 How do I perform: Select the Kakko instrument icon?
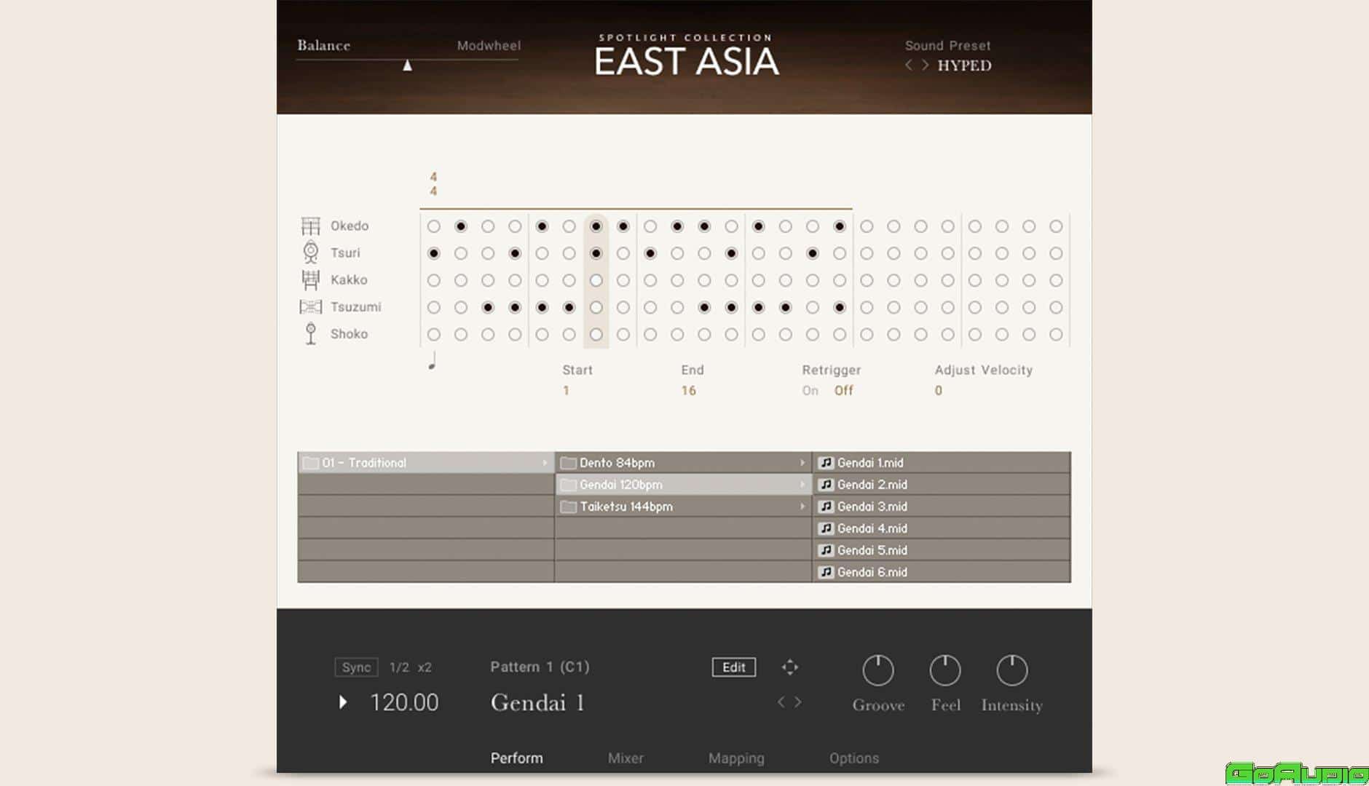point(310,279)
